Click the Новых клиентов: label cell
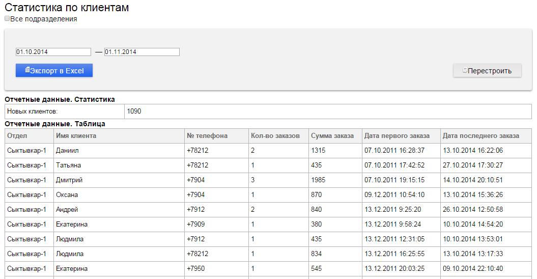The height and width of the screenshot is (279, 537). click(x=65, y=111)
